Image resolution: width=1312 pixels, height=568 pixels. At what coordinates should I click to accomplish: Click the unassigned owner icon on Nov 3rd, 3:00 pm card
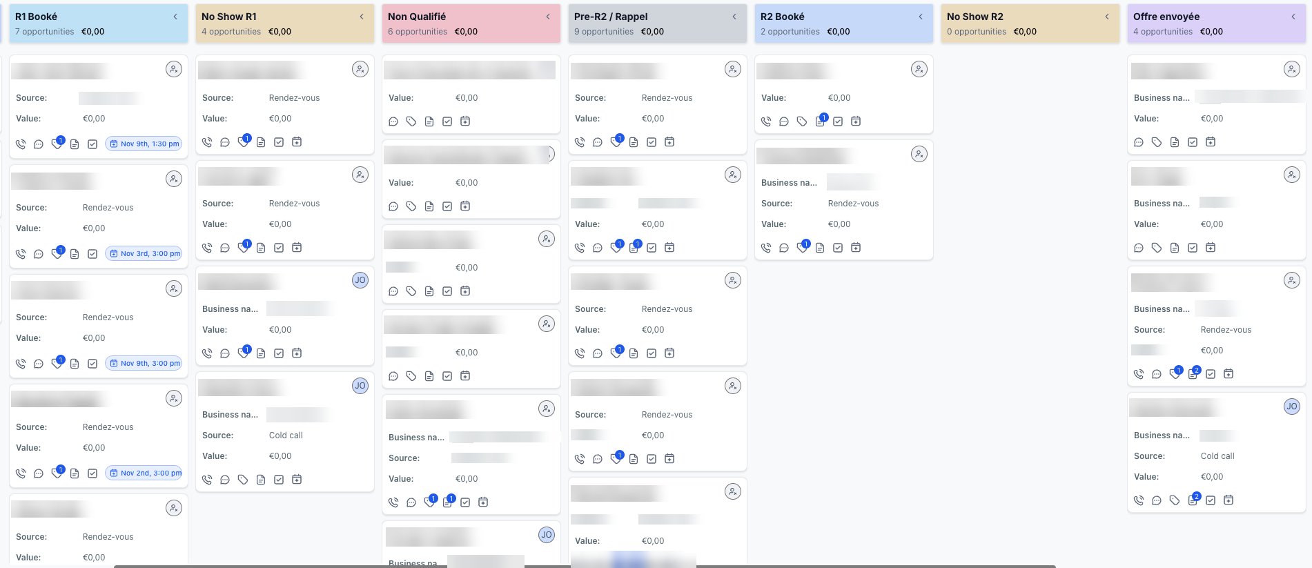pyautogui.click(x=174, y=179)
